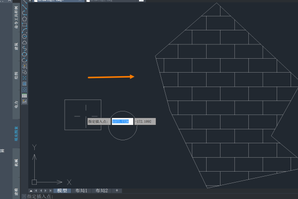Open the 机械 tool palette tab

point(16,162)
